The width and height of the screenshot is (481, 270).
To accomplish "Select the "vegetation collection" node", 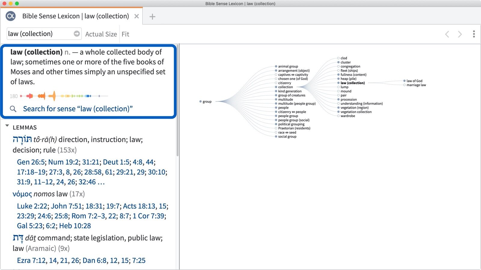I will (354, 112).
